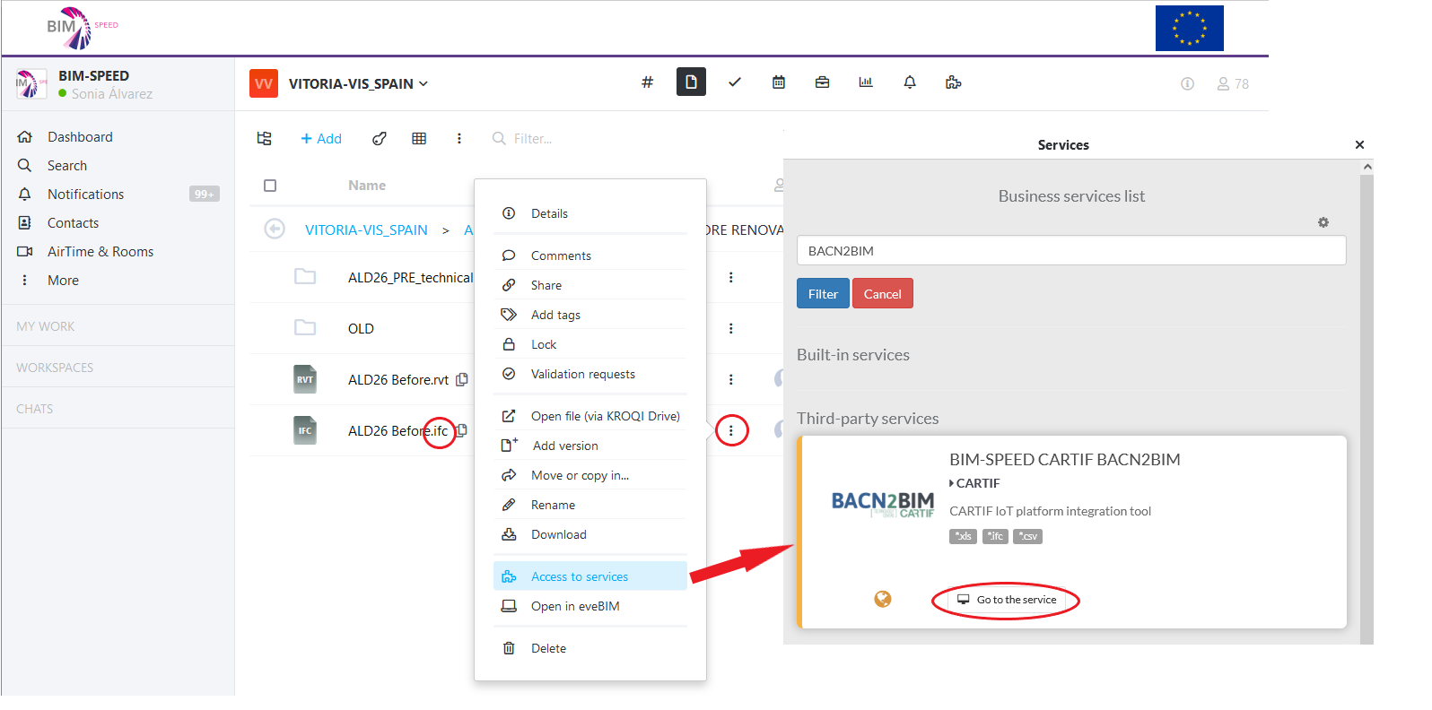The height and width of the screenshot is (710, 1432).
Task: Open file toolbar three-dot options
Action: pyautogui.click(x=459, y=138)
